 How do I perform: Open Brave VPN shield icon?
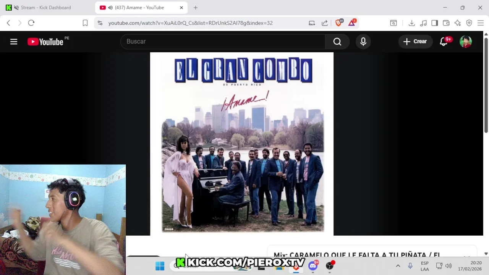[x=469, y=23]
